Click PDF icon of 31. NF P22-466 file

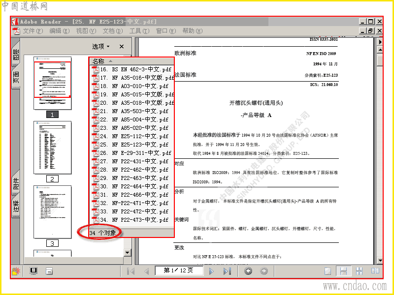pos(95,195)
